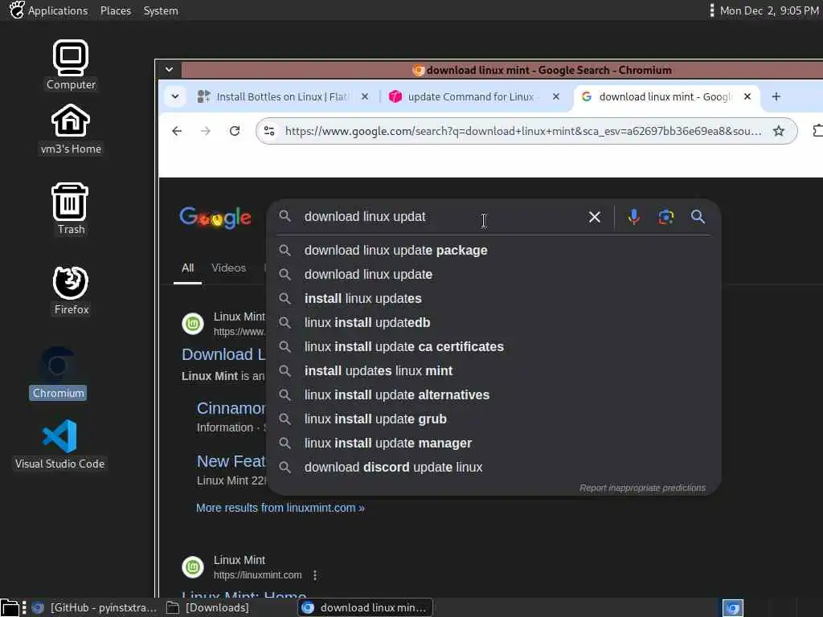Close the download linux mint Google tab

[747, 96]
